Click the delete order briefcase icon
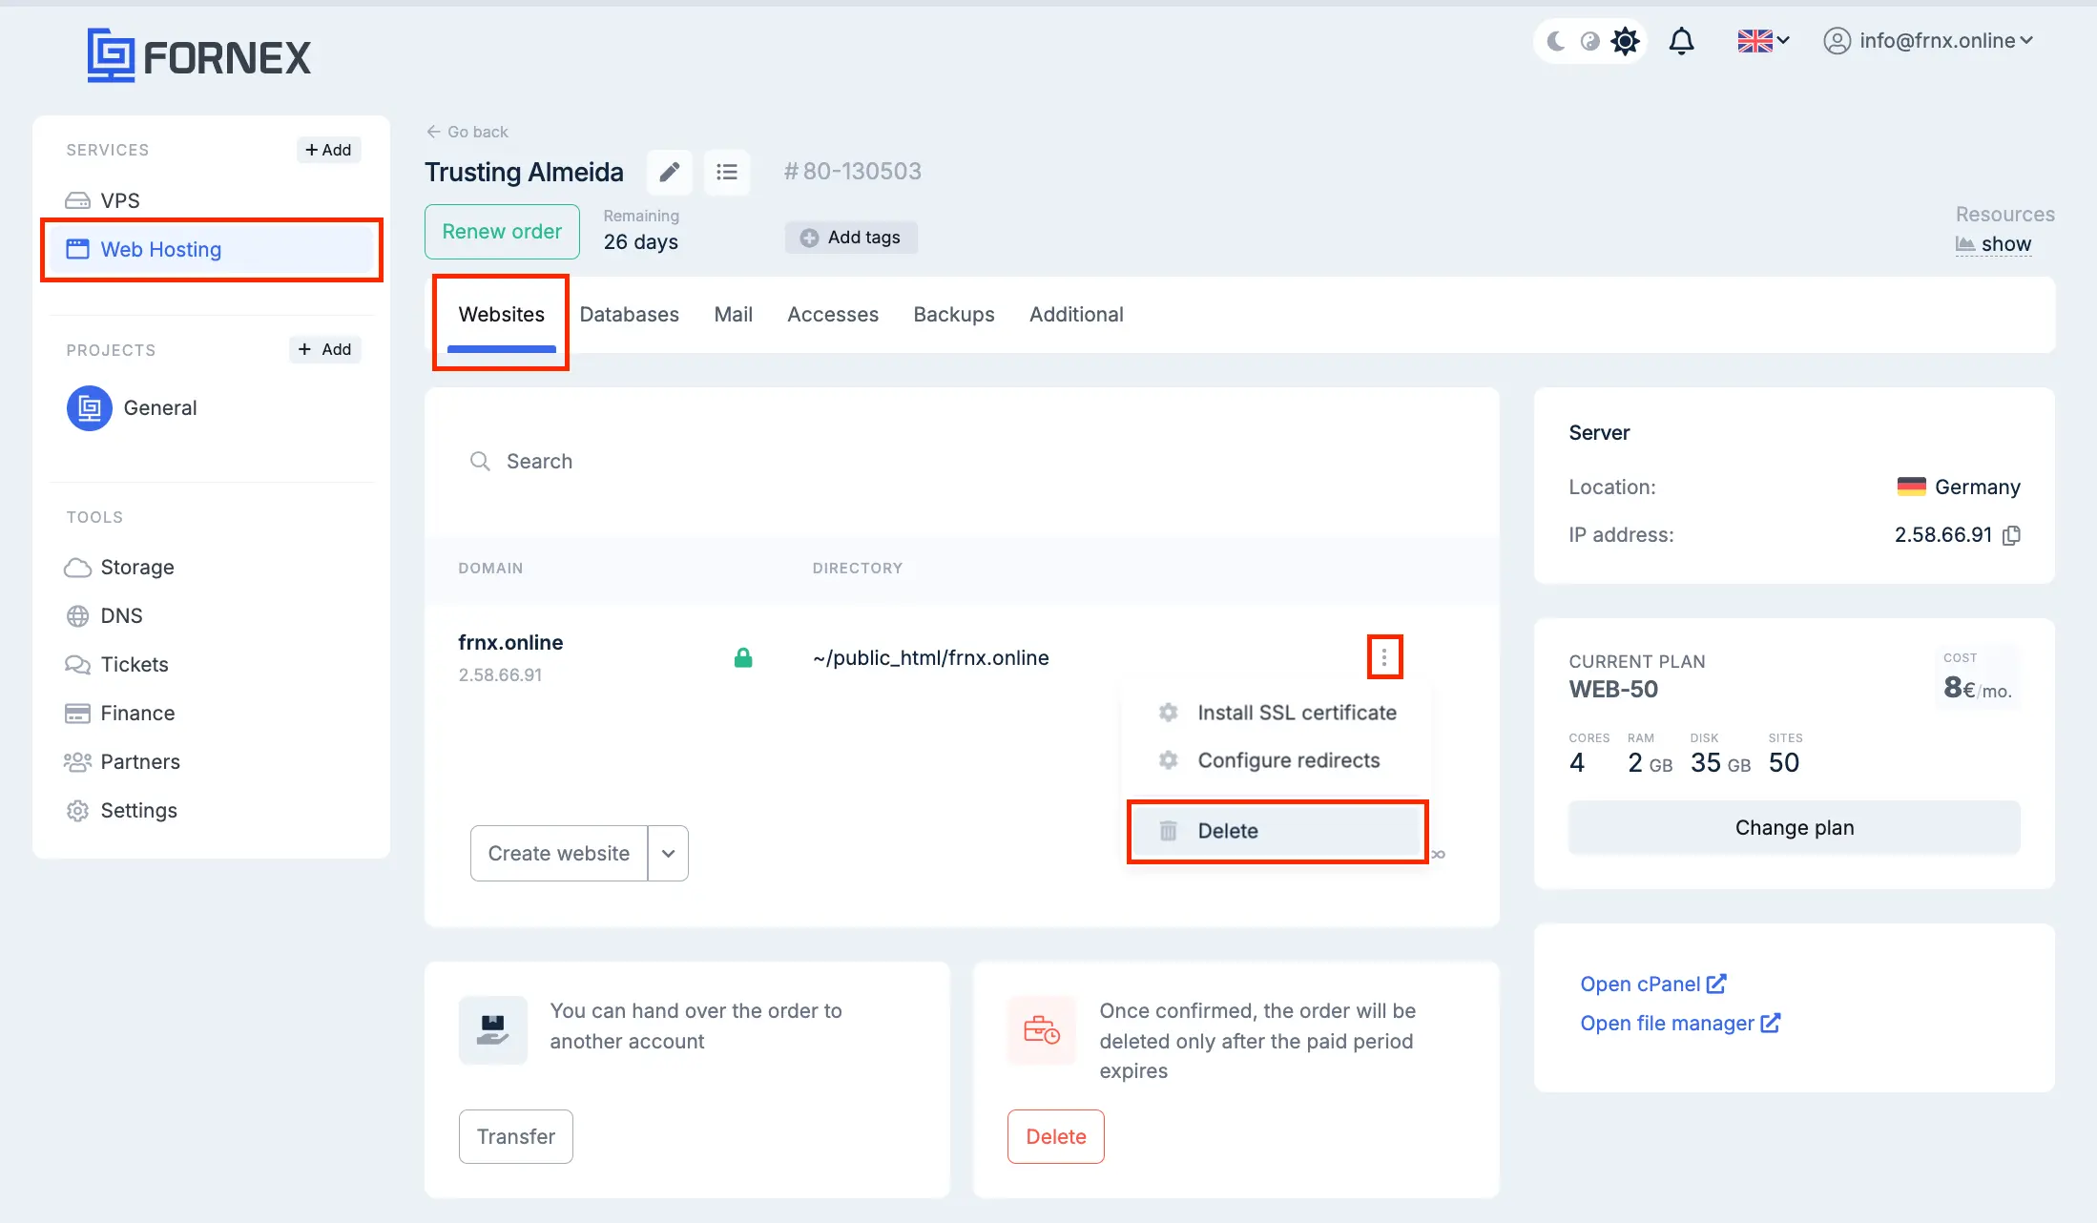 [1042, 1030]
